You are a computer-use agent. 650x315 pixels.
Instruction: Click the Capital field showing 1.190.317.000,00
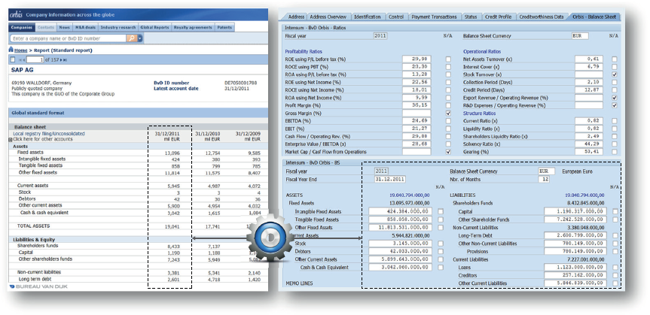[x=575, y=211]
